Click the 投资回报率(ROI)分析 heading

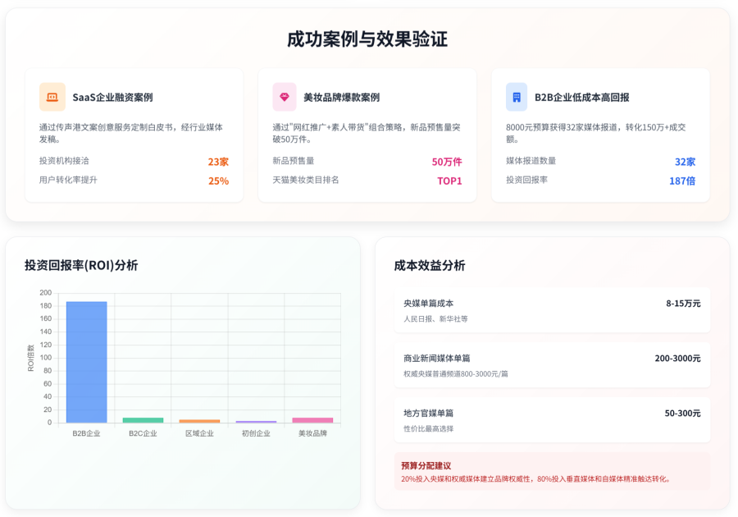point(81,265)
